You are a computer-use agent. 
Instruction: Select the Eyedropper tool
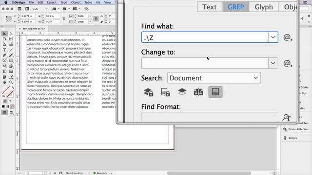point(11,77)
